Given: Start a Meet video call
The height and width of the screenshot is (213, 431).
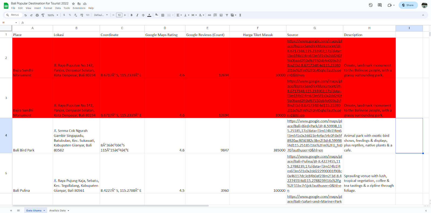Looking at the screenshot, I should 390,5.
